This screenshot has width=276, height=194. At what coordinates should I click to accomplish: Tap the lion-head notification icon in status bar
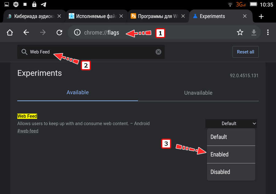point(16,4)
